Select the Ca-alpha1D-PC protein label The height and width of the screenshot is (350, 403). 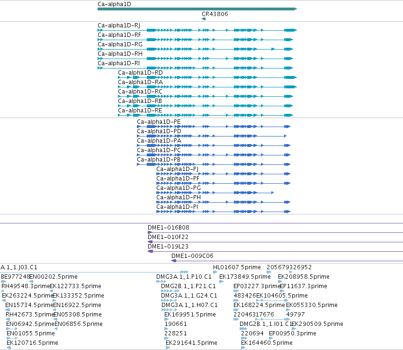click(159, 150)
